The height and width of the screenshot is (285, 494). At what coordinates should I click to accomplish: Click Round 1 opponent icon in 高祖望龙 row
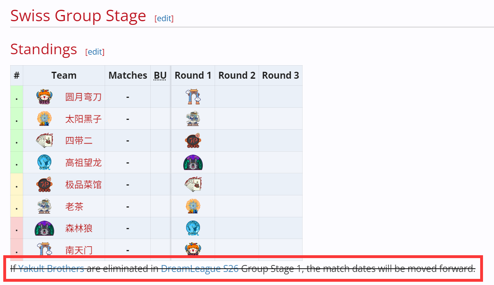193,163
